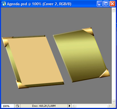The width and height of the screenshot is (117, 109).
Task: Minimize the Agenda.psd document window
Action: tap(100, 4)
